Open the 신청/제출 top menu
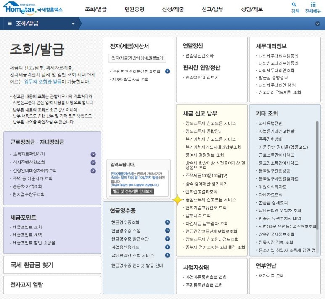This screenshot has width=325, height=299. click(x=173, y=9)
